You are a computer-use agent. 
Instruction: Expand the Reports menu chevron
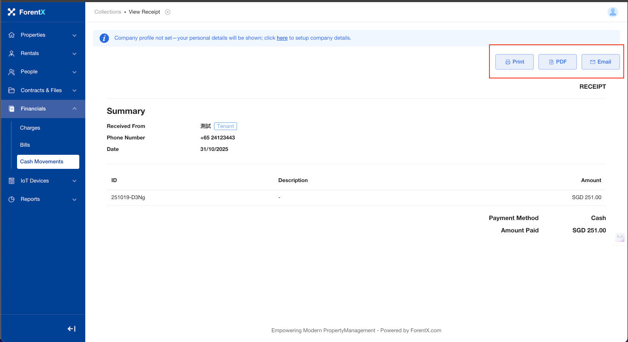point(75,200)
